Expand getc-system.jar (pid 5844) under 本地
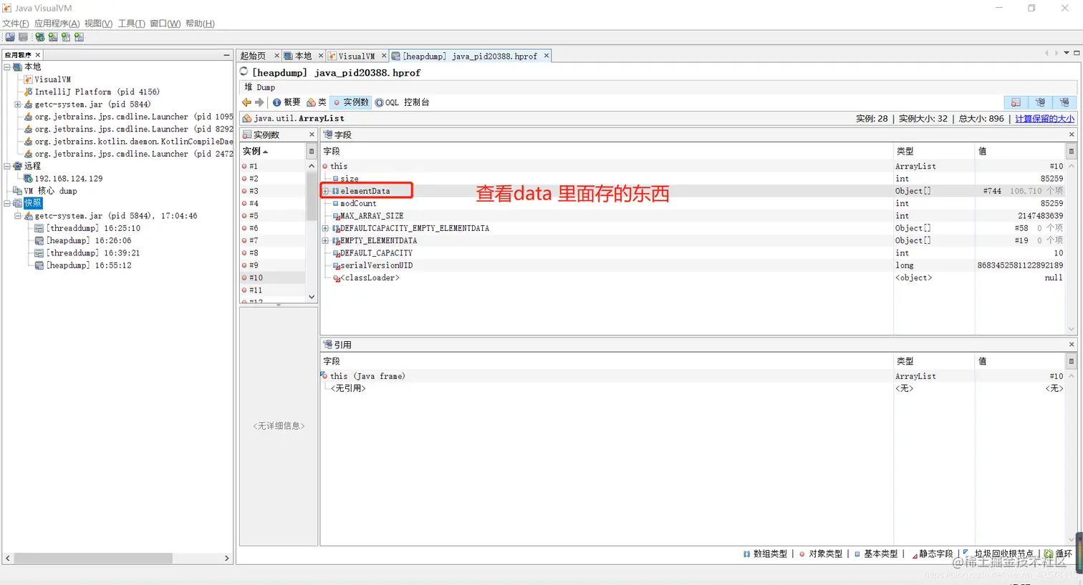Image resolution: width=1083 pixels, height=585 pixels. [17, 104]
